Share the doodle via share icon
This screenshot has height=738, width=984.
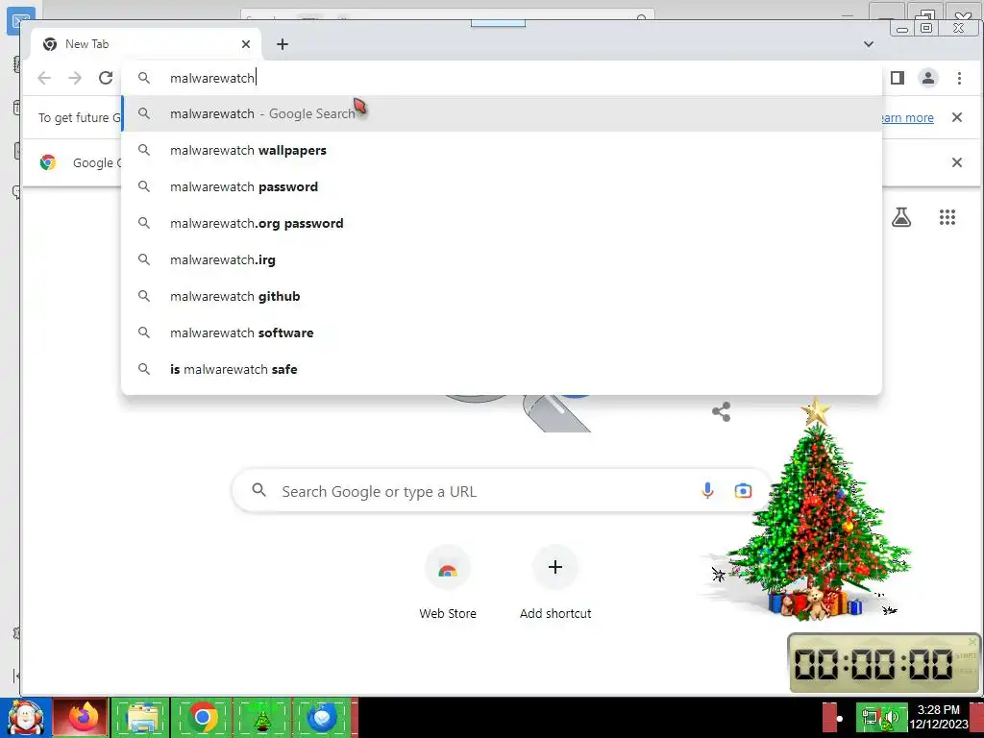(721, 411)
